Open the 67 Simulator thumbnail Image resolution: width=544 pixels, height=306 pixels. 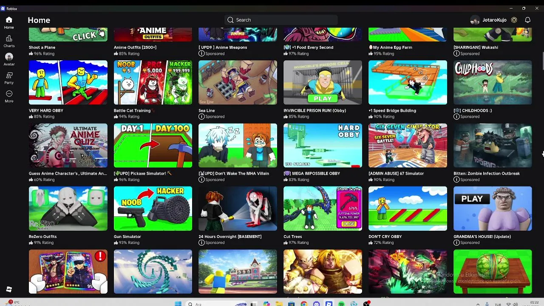408,146
